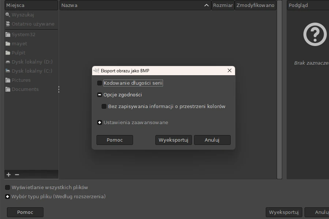The image size is (329, 219).
Task: Add bookmark with the plus icon
Action: pyautogui.click(x=9, y=174)
